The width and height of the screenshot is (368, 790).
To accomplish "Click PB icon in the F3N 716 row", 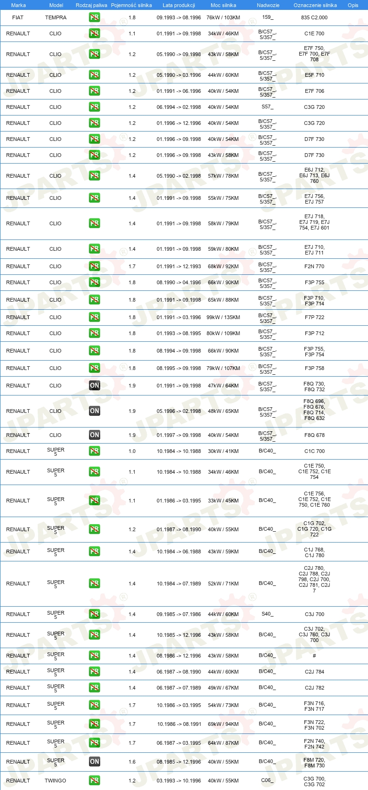I will click(95, 705).
